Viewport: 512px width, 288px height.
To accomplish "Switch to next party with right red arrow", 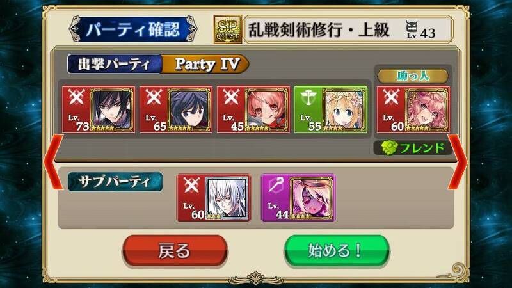I will pos(458,162).
